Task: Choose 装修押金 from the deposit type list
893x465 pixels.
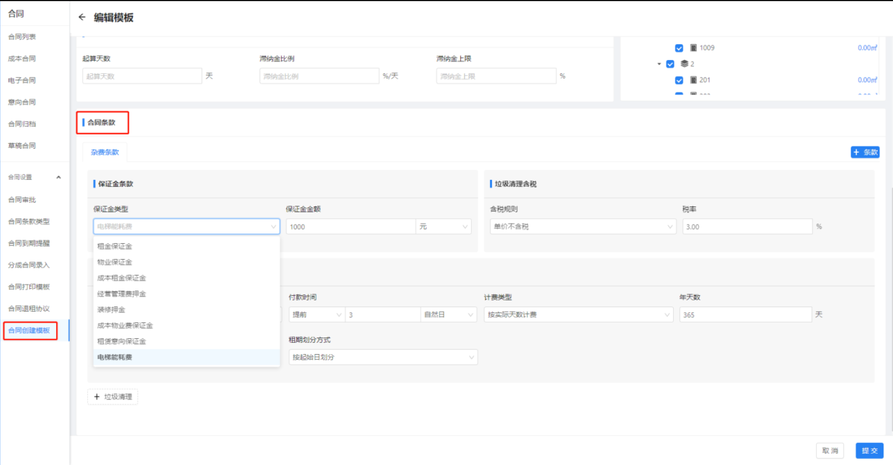Action: pyautogui.click(x=112, y=310)
